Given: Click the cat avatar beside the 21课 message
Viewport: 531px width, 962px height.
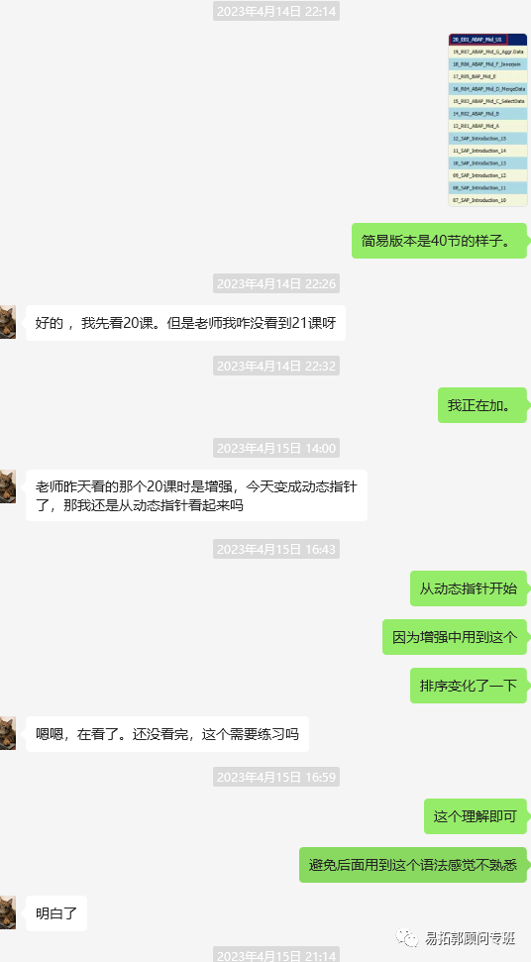Looking at the screenshot, I should click(x=7, y=322).
